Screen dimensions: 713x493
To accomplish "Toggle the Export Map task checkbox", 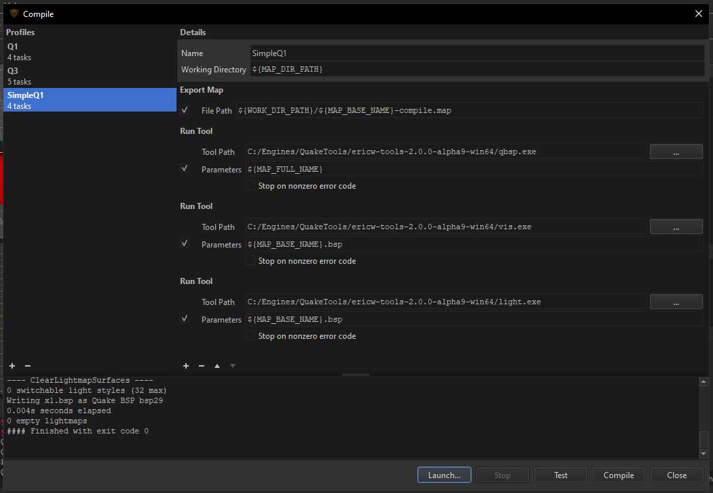I will click(185, 110).
